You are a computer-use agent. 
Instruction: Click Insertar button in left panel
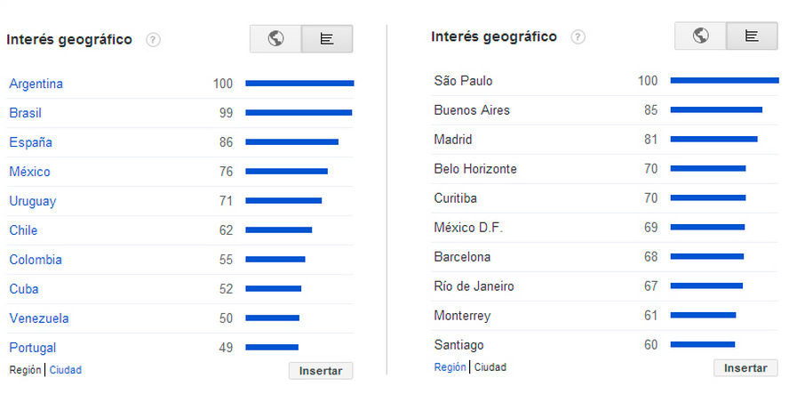(x=320, y=371)
